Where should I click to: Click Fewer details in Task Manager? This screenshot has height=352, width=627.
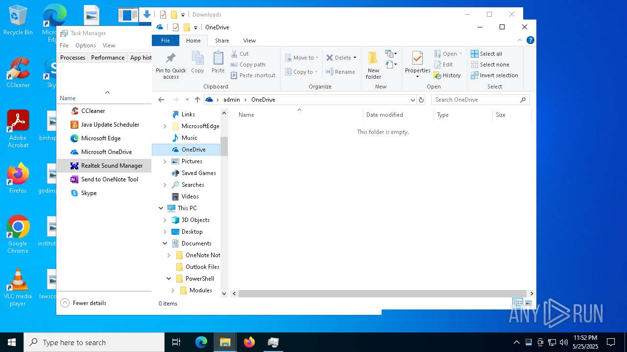[84, 303]
